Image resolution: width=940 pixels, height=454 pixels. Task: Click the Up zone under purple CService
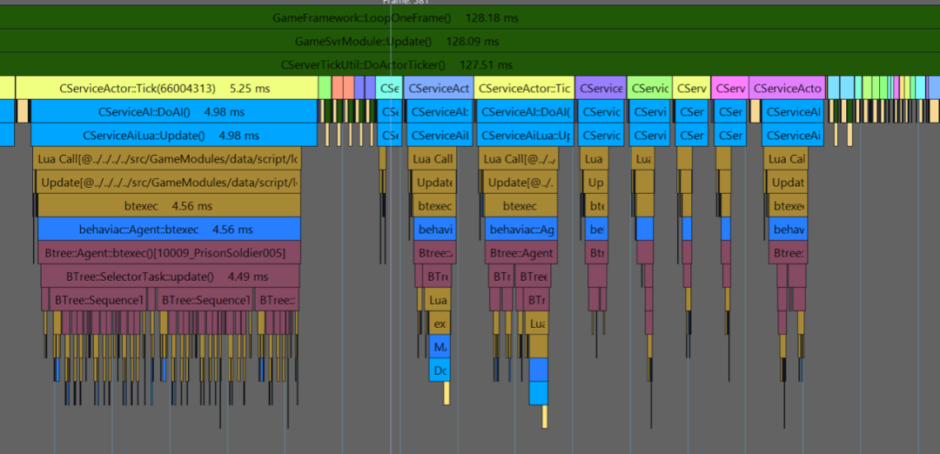(x=596, y=182)
